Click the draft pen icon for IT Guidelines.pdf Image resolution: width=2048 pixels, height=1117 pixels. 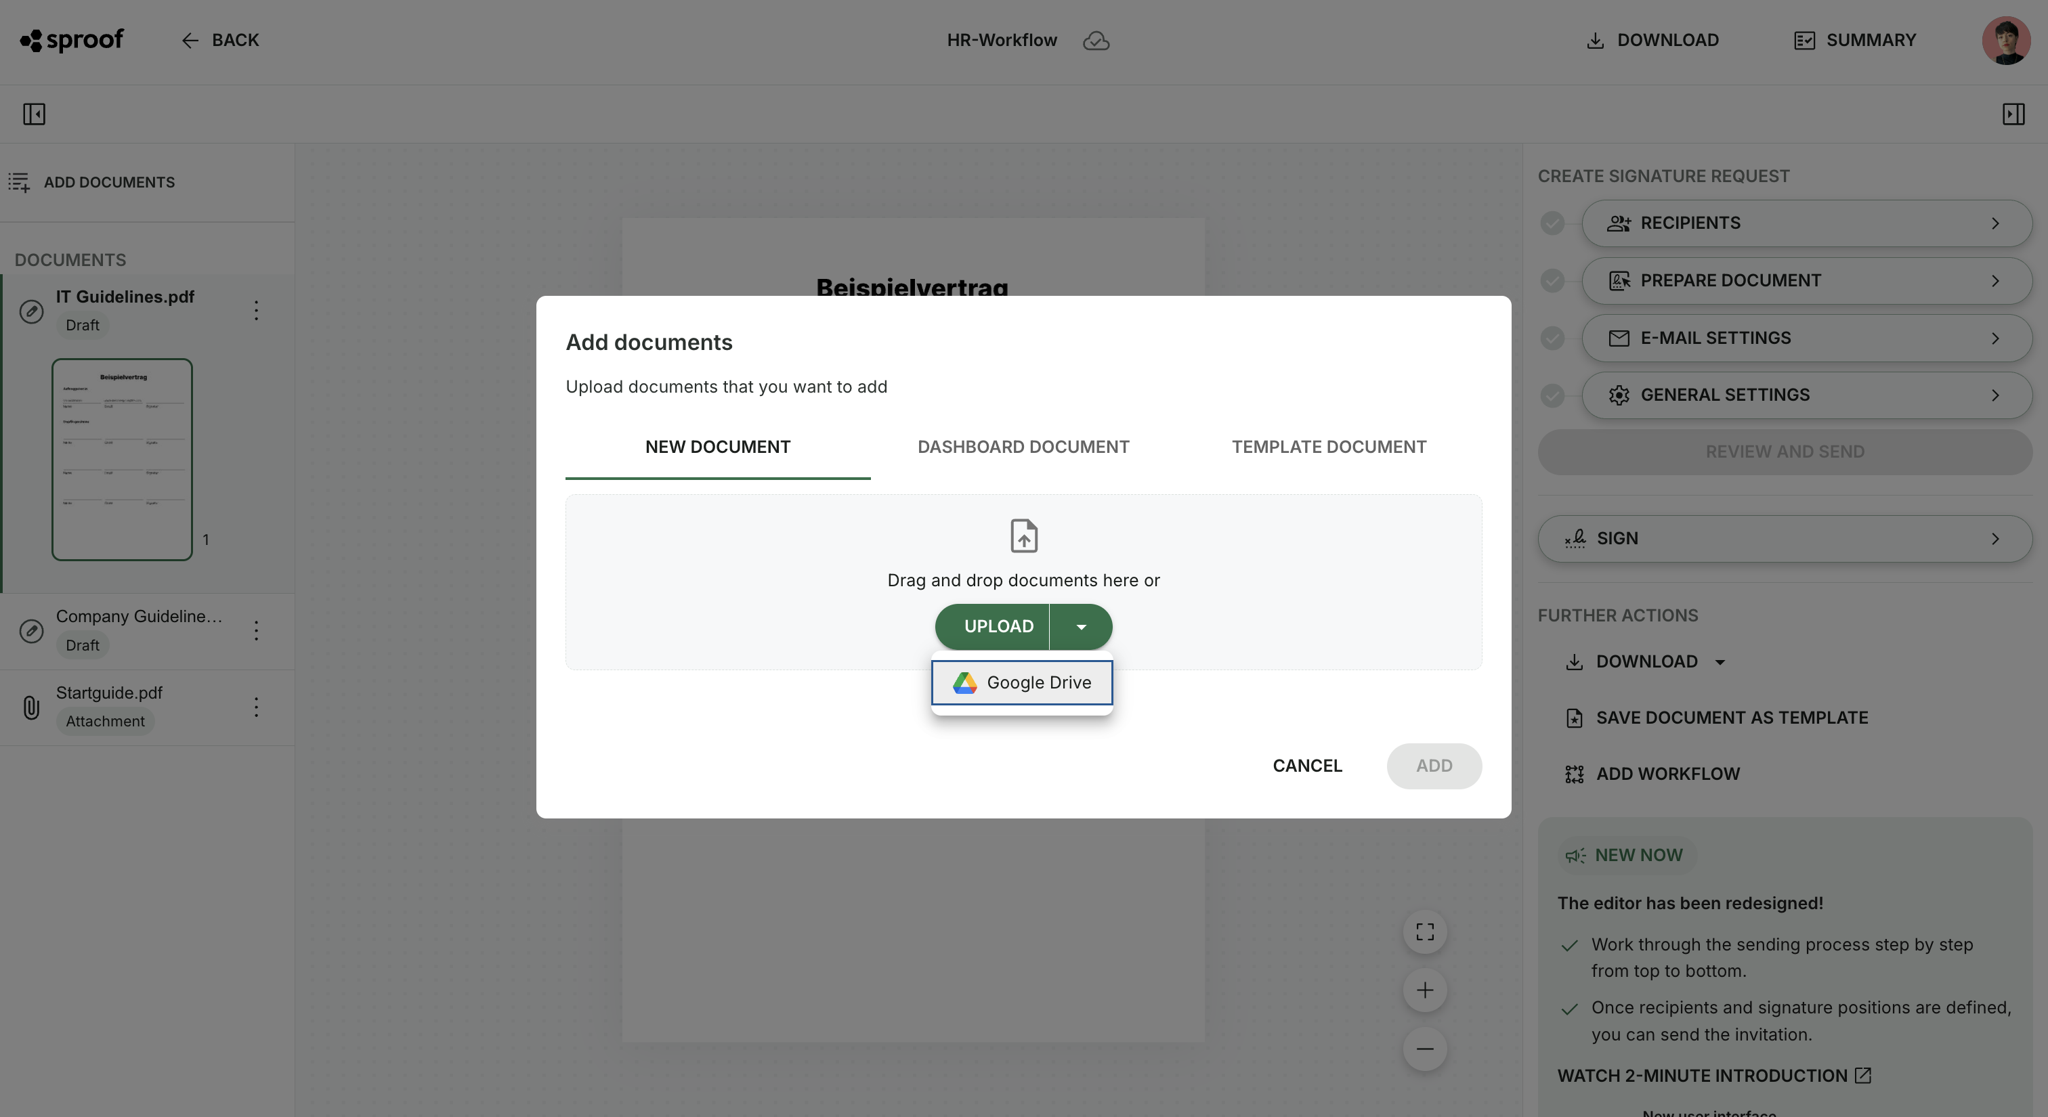tap(31, 311)
